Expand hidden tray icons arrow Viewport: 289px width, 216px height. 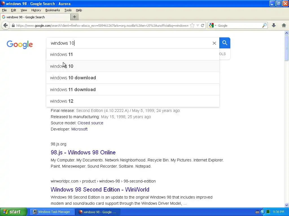(263, 212)
